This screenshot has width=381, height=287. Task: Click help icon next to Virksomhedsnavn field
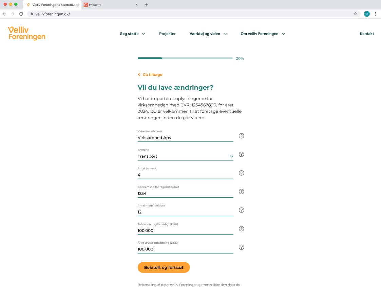[241, 136]
